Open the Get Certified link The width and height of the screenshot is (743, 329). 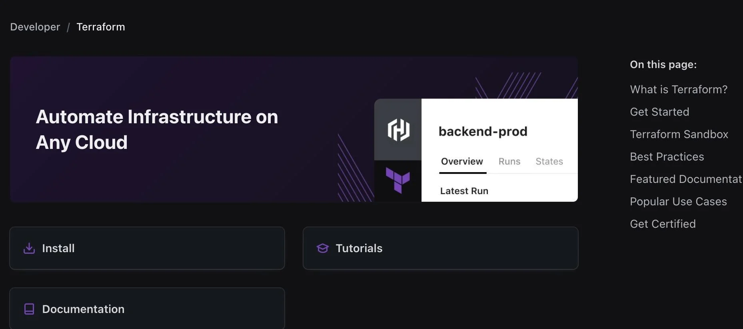pos(663,223)
